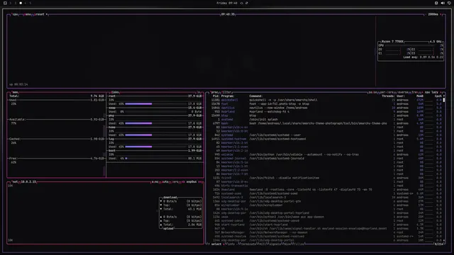Select the fcitx5 process row
The width and height of the screenshot is (454, 255).
[326, 178]
